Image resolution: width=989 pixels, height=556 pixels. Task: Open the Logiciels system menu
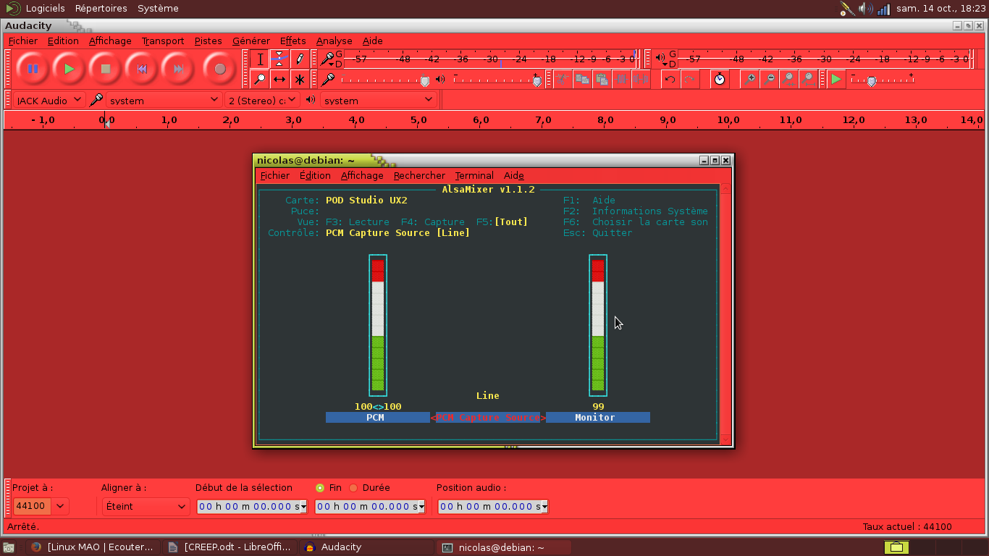point(45,9)
